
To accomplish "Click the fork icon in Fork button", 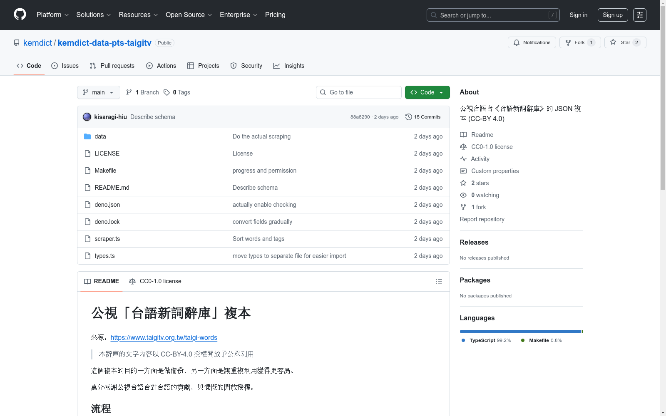I will point(568,42).
